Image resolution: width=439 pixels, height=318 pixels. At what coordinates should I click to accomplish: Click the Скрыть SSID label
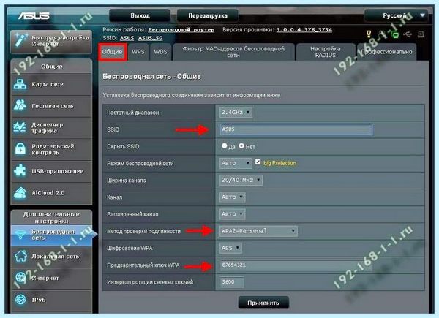pos(123,146)
